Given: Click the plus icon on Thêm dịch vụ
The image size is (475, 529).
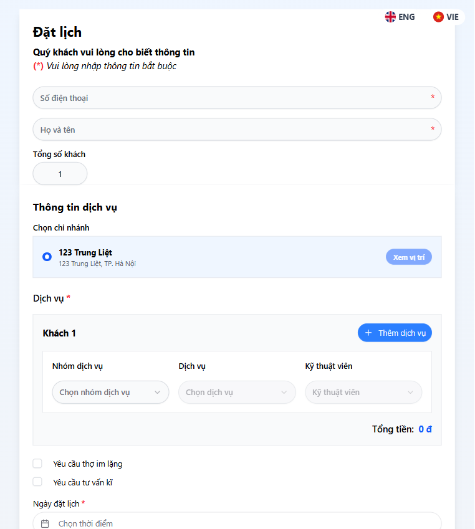Looking at the screenshot, I should click(368, 333).
